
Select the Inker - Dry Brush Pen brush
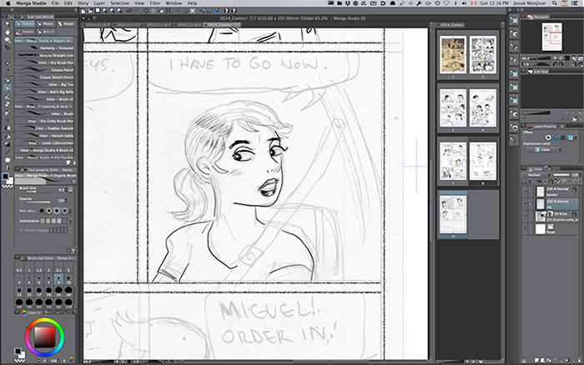pos(45,62)
